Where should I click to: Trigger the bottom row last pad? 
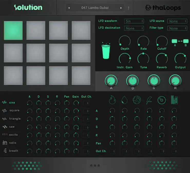[x=81, y=76]
